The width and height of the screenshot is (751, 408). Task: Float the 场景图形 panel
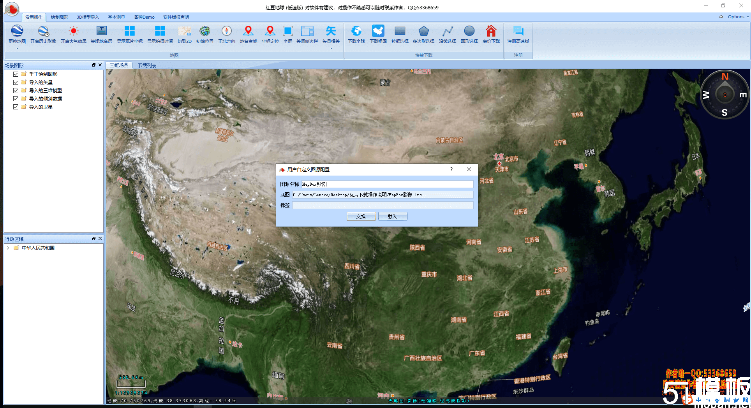pos(94,65)
